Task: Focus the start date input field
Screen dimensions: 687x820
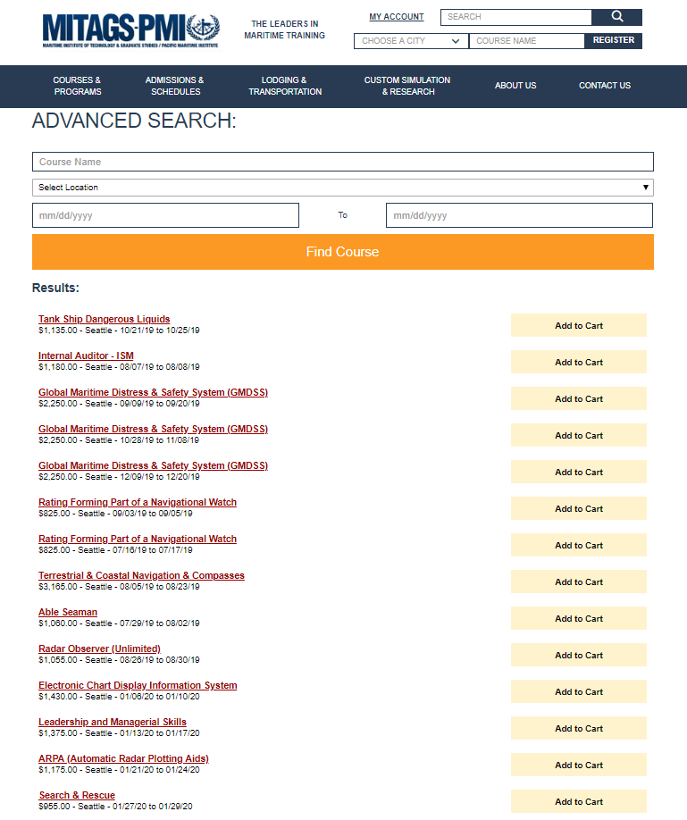Action: point(165,215)
